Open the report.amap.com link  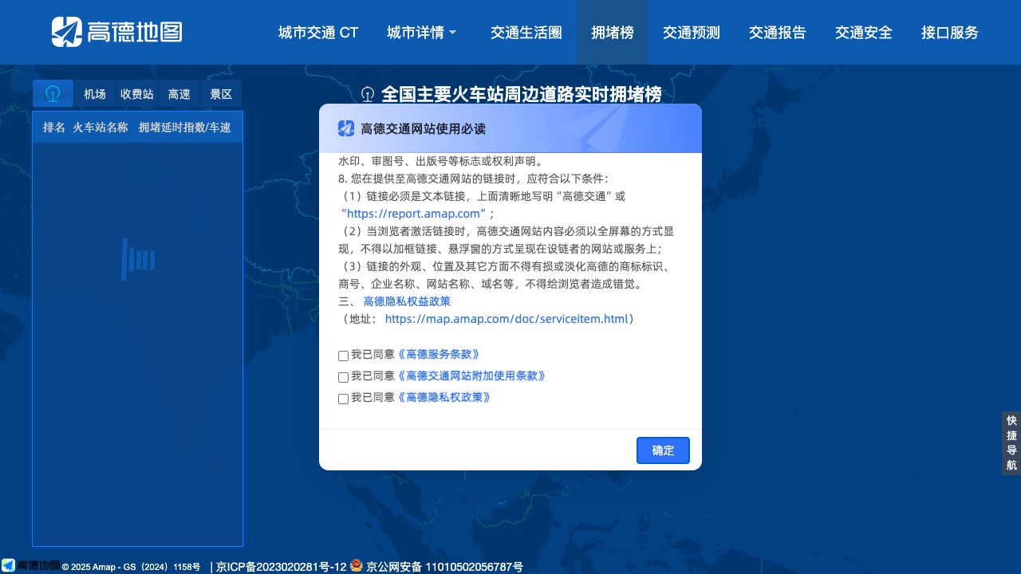(413, 214)
